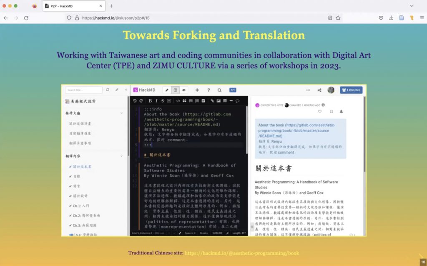Bookmark the note in preview pane
427x266 pixels.
pyautogui.click(x=332, y=111)
